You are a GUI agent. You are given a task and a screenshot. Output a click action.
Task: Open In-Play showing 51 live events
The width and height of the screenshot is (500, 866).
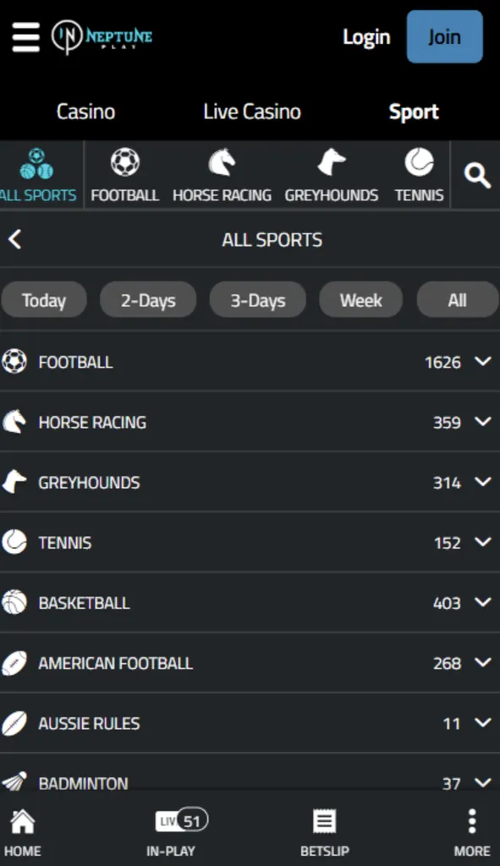pos(181,830)
